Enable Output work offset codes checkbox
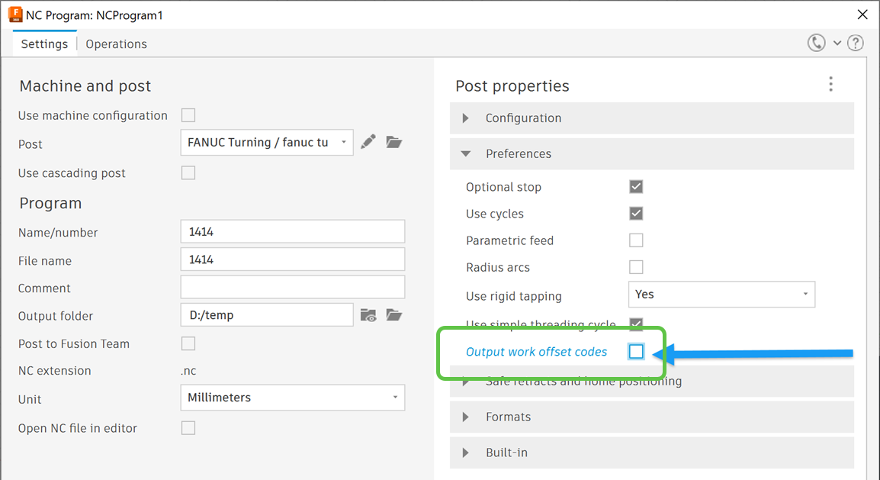 click(x=636, y=351)
